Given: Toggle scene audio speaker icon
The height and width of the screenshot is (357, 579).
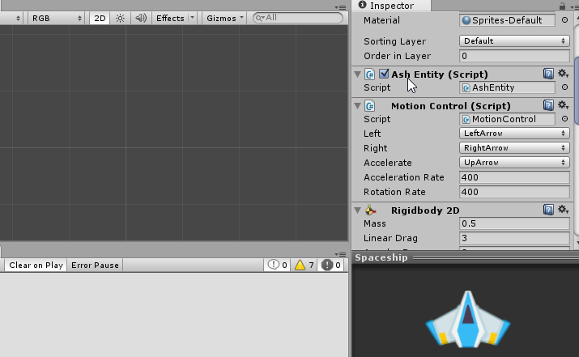Looking at the screenshot, I should [140, 18].
